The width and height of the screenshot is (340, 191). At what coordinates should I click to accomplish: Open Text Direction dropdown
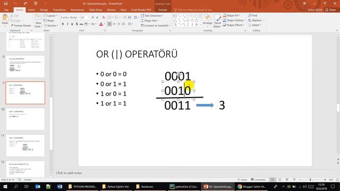[152, 16]
